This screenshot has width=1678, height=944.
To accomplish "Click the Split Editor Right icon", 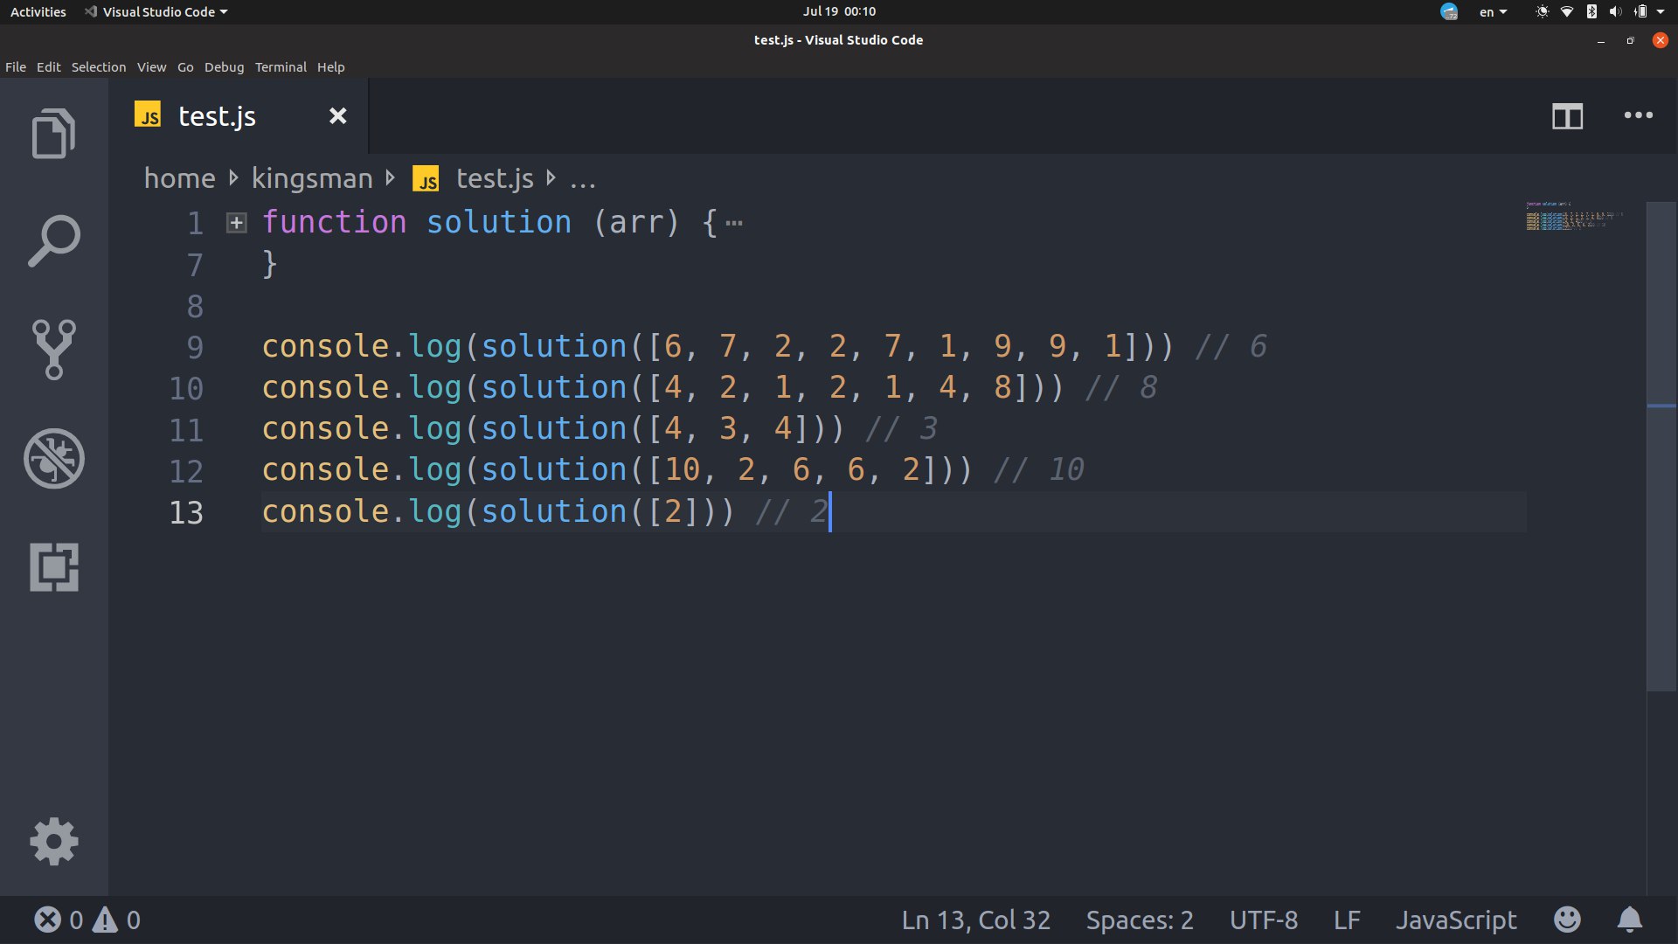I will coord(1567,116).
